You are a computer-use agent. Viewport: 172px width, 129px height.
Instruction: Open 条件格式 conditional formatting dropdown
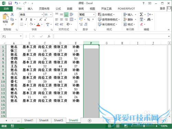click(x=106, y=14)
